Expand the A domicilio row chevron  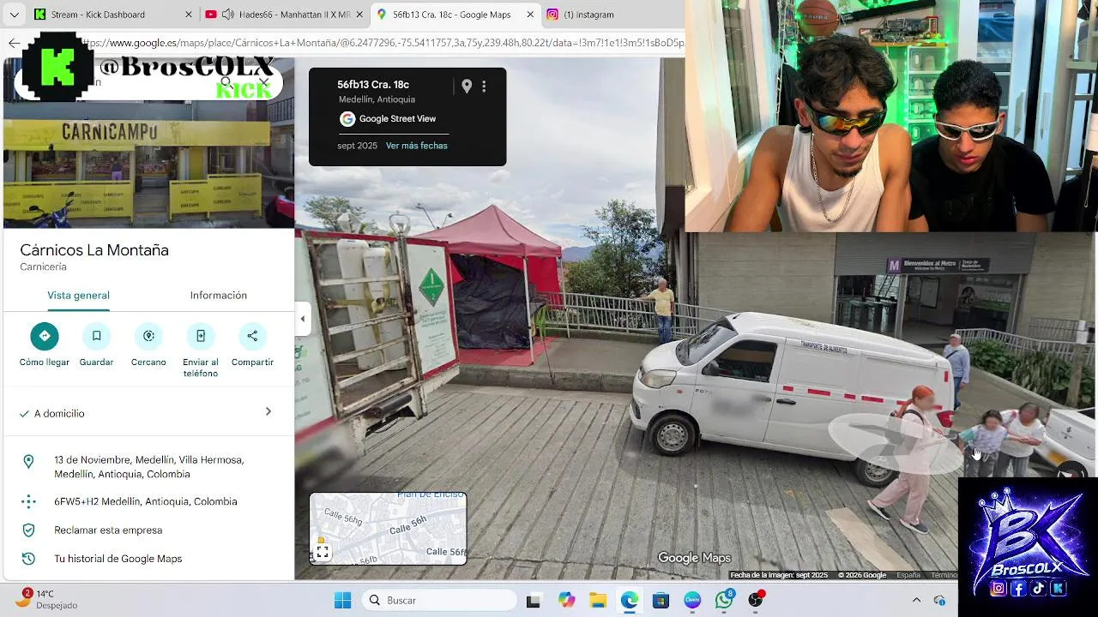tap(268, 412)
